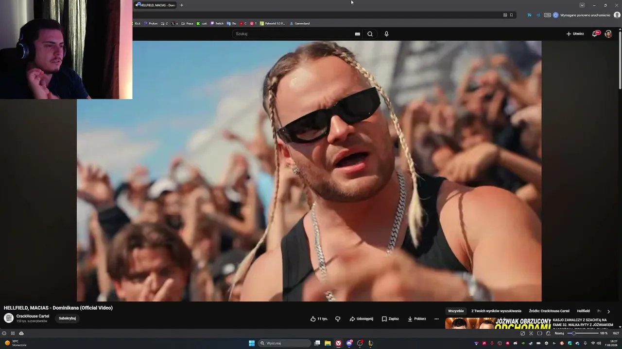Open Task View on the taskbar

[x=317, y=343]
